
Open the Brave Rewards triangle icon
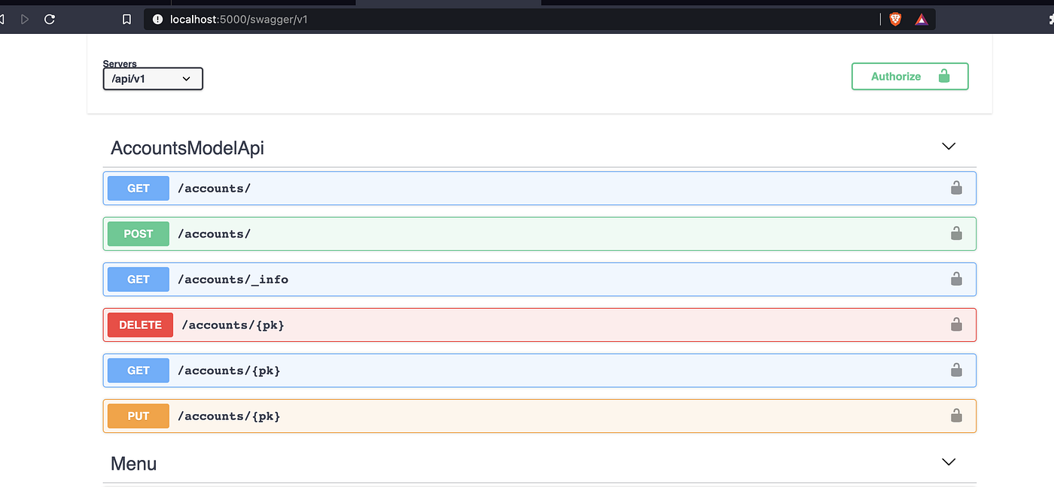pos(921,20)
